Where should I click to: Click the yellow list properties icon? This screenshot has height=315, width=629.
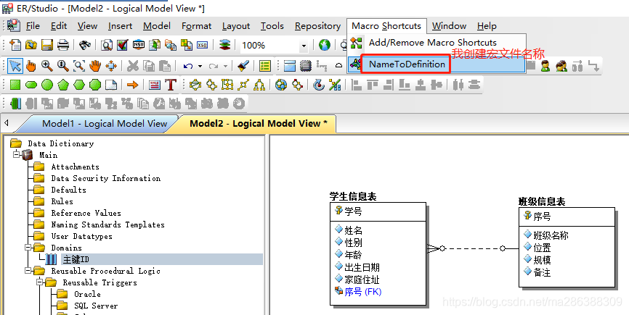click(265, 65)
